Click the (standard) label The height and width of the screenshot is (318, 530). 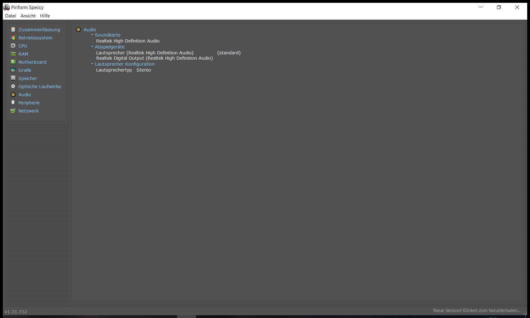click(x=229, y=53)
